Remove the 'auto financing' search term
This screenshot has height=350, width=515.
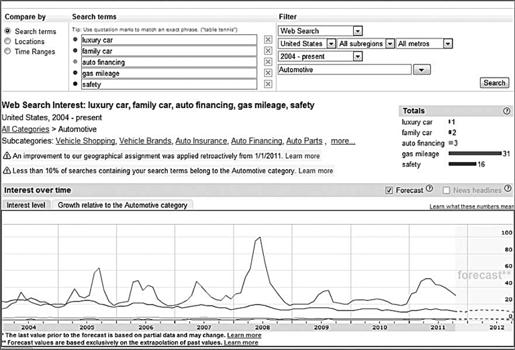pyautogui.click(x=268, y=62)
